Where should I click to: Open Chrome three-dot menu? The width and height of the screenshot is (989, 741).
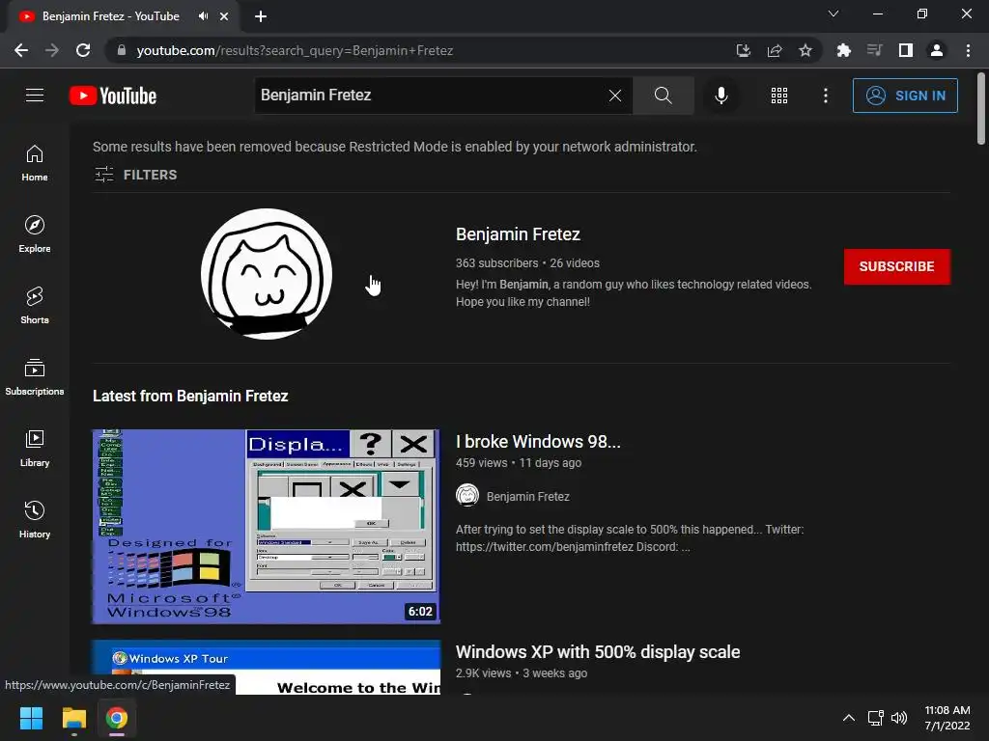tap(968, 50)
